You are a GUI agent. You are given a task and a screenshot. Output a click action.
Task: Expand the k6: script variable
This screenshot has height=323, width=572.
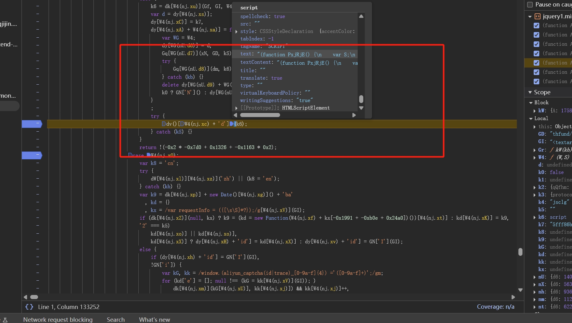point(535,217)
